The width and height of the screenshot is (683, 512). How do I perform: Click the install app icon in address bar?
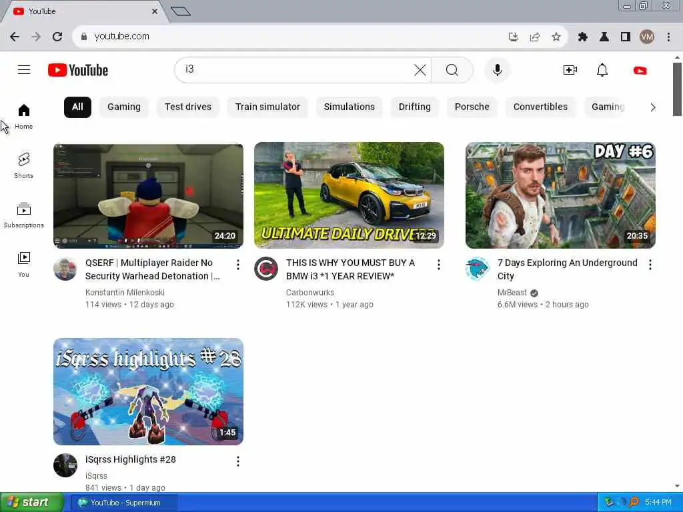[x=514, y=37]
